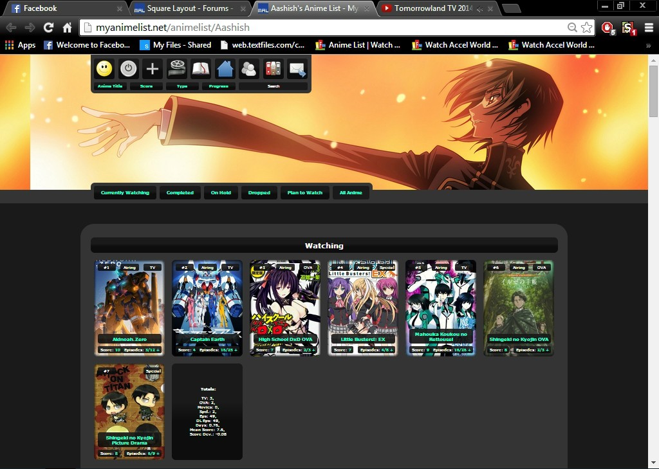Screen dimensions: 659x469
Task: Switch to the Completed list tab
Action: point(180,193)
